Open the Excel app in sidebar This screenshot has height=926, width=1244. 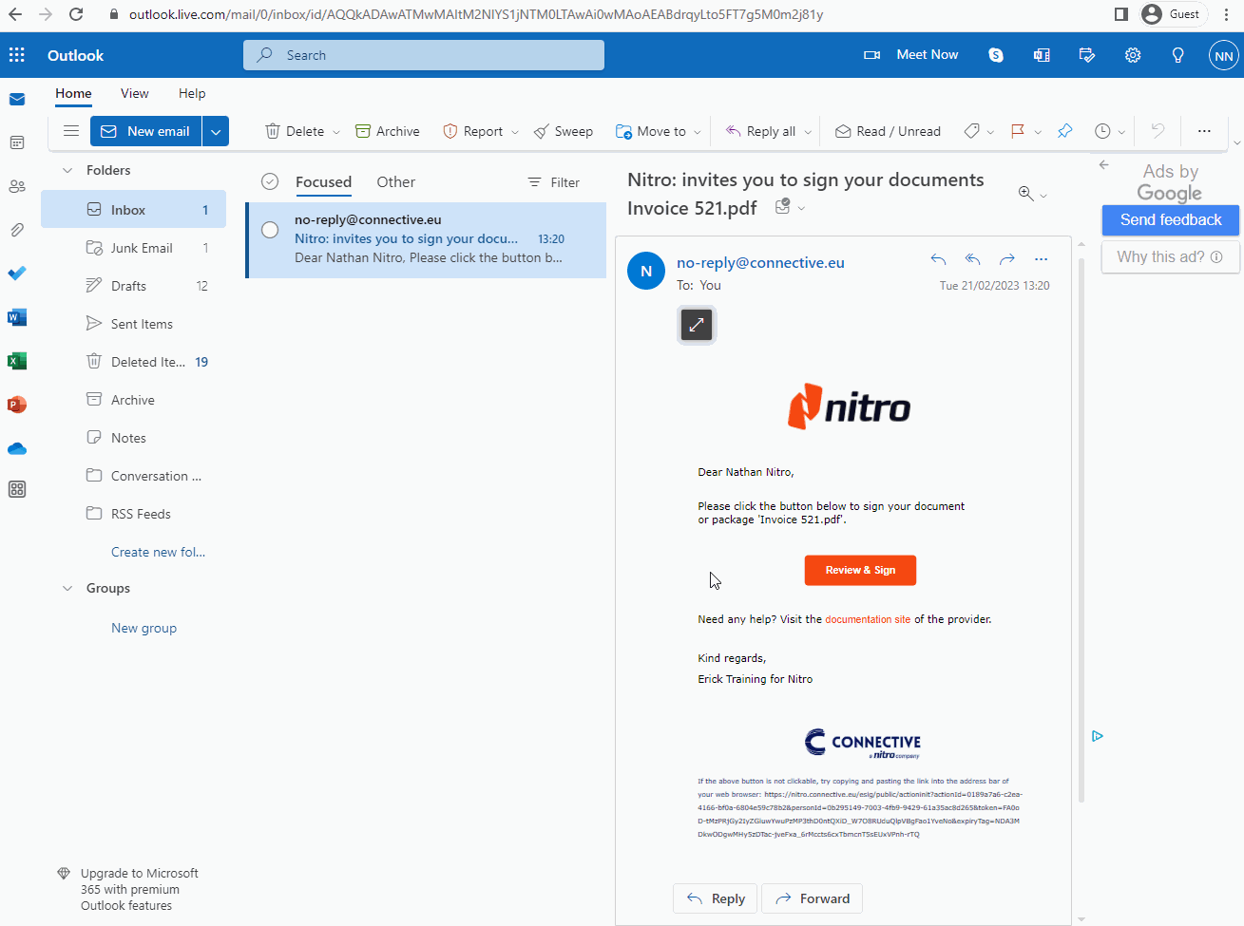click(17, 361)
